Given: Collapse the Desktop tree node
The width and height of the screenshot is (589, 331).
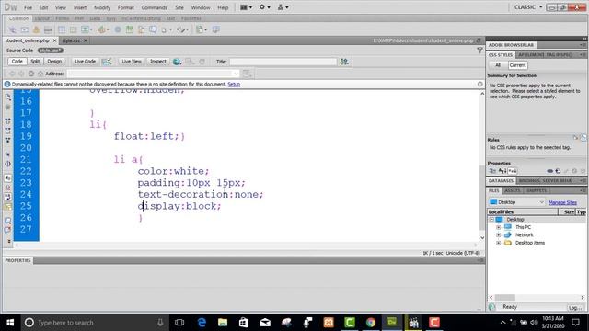Looking at the screenshot, I should click(491, 220).
